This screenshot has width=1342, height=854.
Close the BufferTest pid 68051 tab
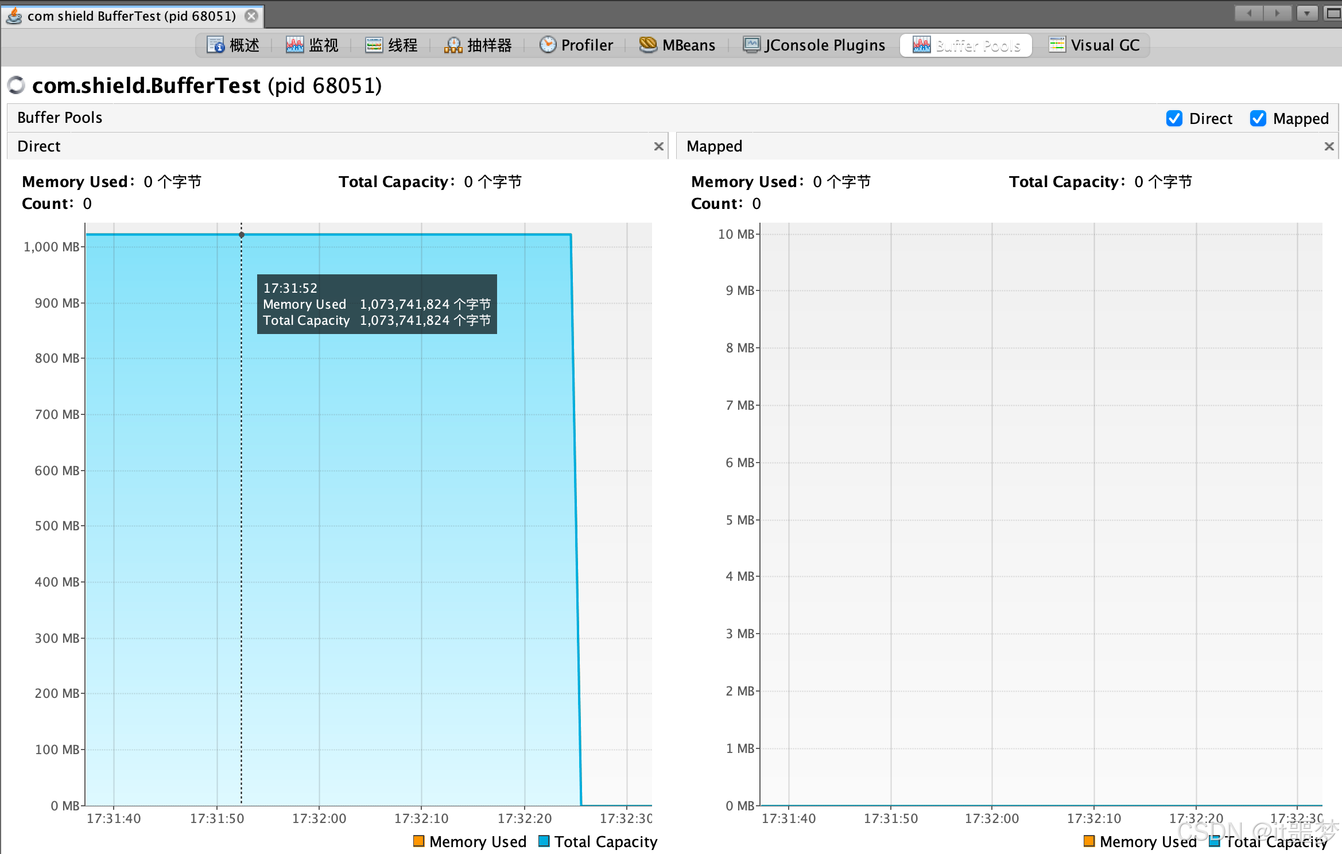[251, 16]
